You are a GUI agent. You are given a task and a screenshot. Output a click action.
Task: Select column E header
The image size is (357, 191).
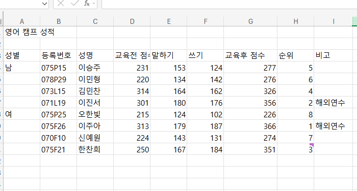[x=169, y=21]
